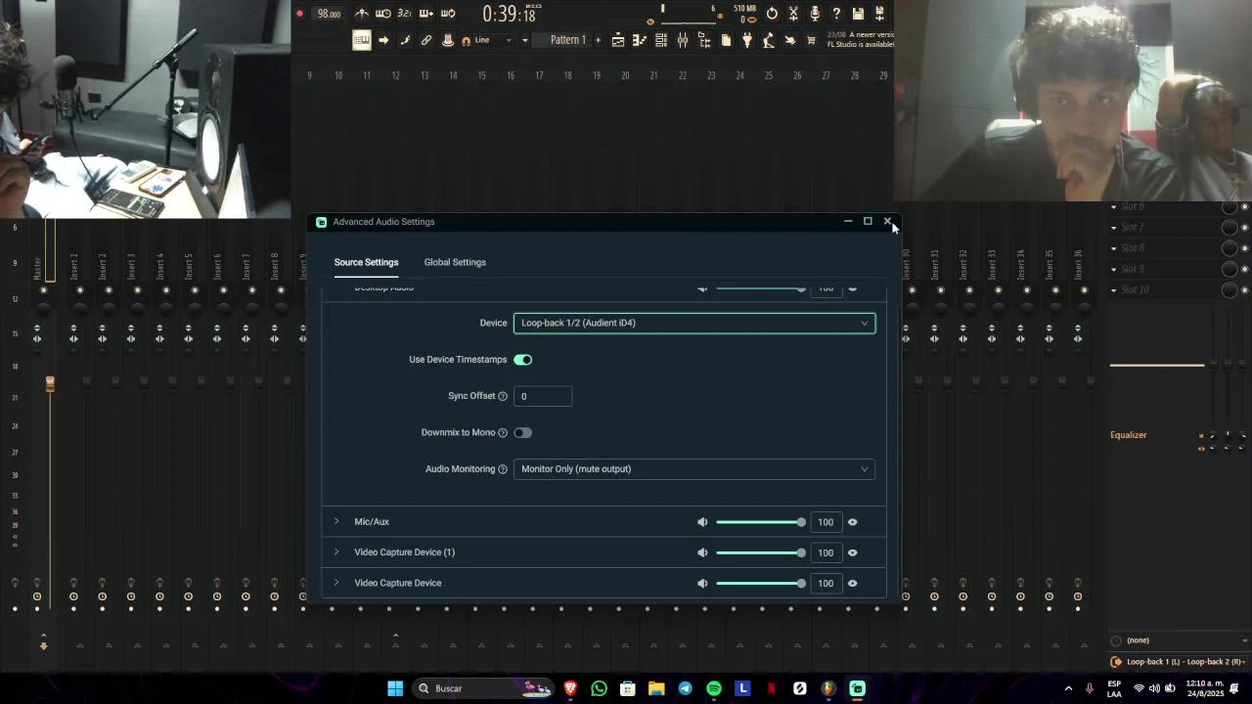Toggle Mic/Aux eye visibility icon
The width and height of the screenshot is (1252, 704).
[853, 522]
